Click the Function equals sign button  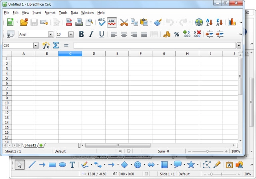click(x=66, y=46)
